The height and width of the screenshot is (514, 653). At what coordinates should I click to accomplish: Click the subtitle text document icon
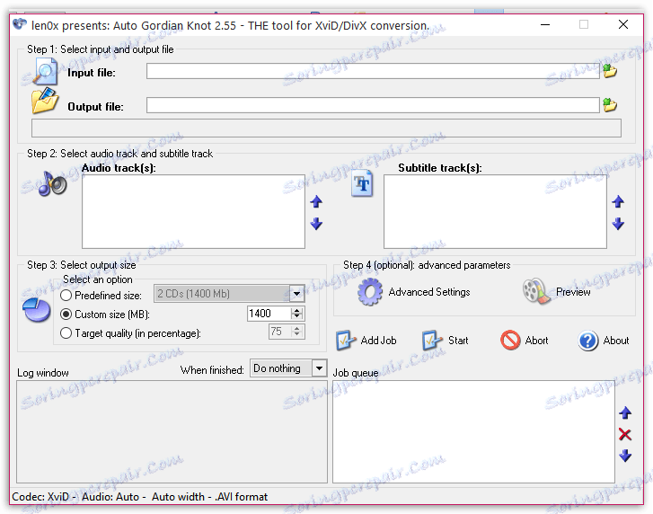[362, 183]
